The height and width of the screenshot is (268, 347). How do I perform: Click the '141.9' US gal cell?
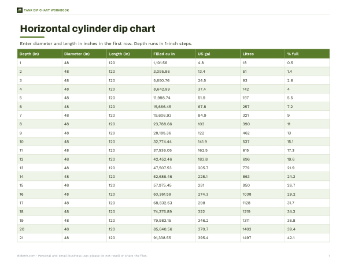pos(218,142)
